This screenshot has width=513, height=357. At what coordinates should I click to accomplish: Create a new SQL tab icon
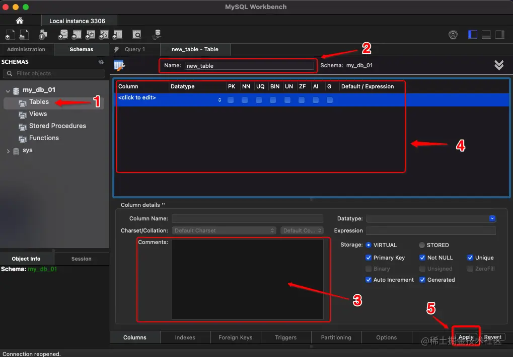click(10, 35)
